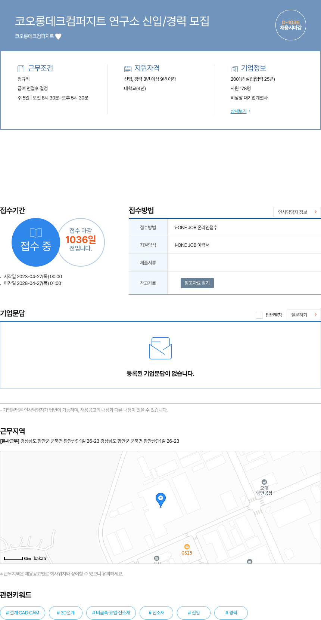Click the D-1036 채용시마감 badge

[x=291, y=25]
